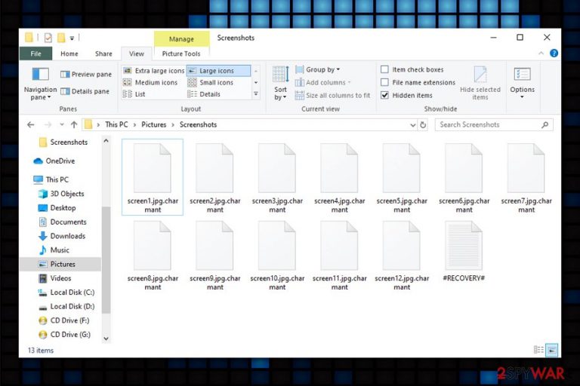Click the sidebar scroll down arrow
Screen dimensions: 580x386
pos(106,339)
